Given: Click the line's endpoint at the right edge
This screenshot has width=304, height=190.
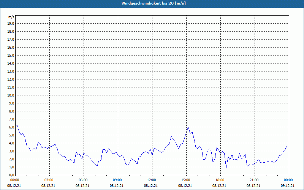Looking at the screenshot, I should (x=287, y=146).
